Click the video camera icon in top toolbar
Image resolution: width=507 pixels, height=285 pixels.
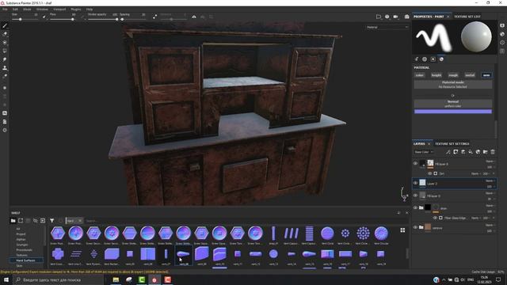[395, 17]
